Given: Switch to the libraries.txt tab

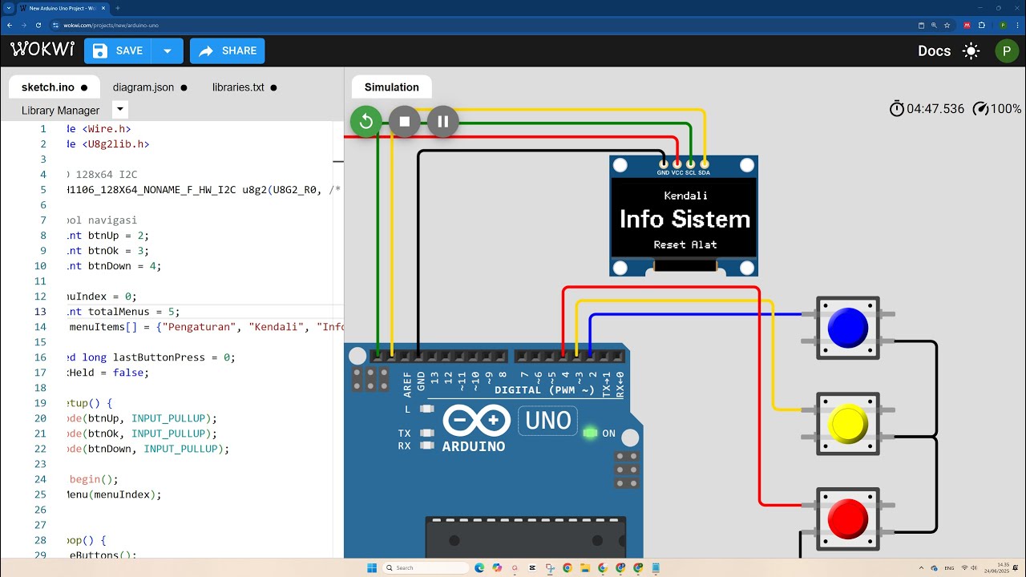Looking at the screenshot, I should [244, 87].
